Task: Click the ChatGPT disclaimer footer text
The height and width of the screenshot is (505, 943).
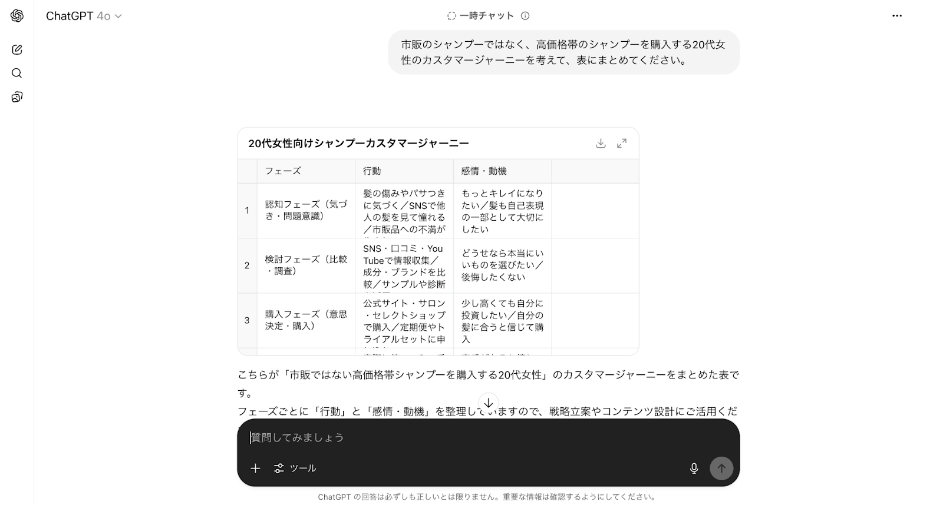Action: point(488,497)
